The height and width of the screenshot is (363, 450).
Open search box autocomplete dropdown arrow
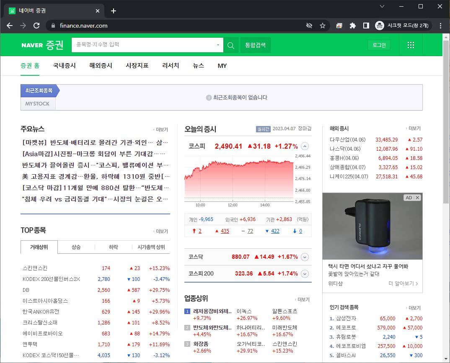[218, 45]
